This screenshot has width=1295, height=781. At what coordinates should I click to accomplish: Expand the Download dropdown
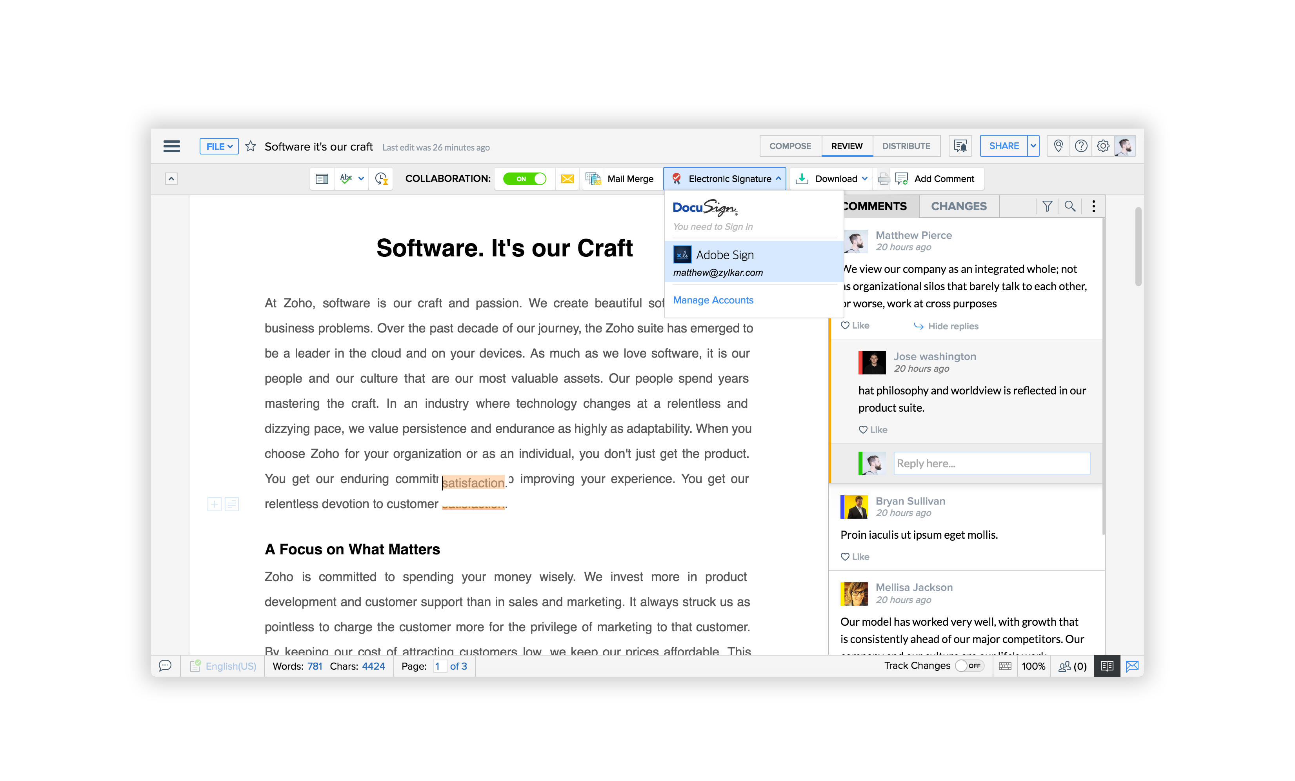[864, 179]
